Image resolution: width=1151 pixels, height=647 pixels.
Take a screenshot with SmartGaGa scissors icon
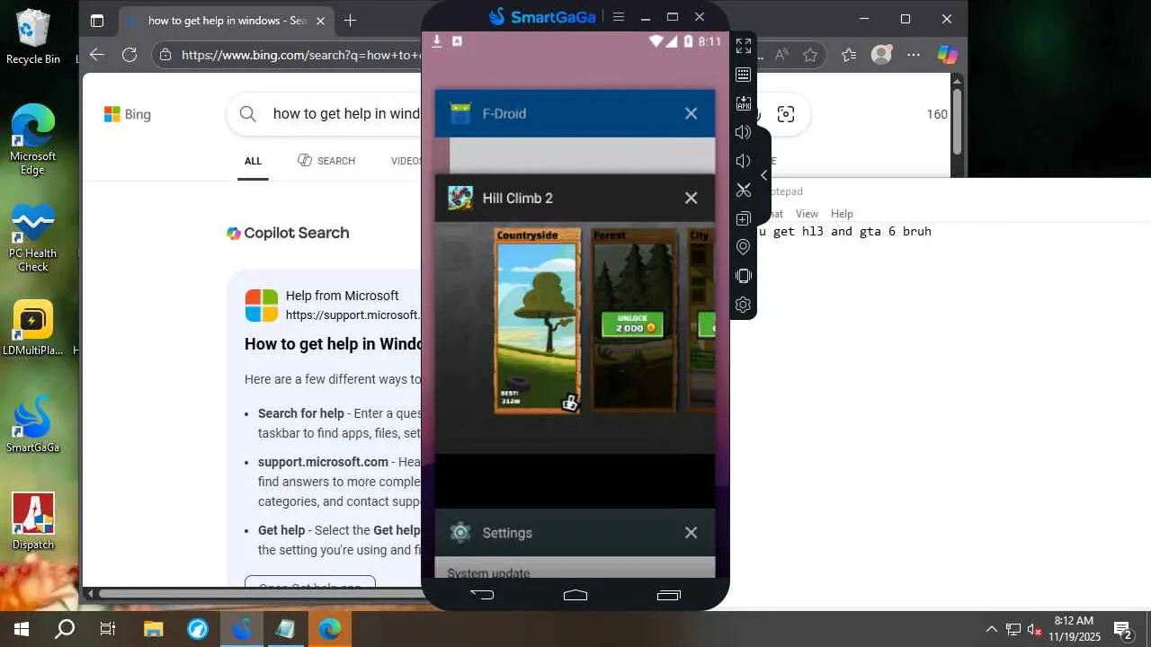coord(744,190)
